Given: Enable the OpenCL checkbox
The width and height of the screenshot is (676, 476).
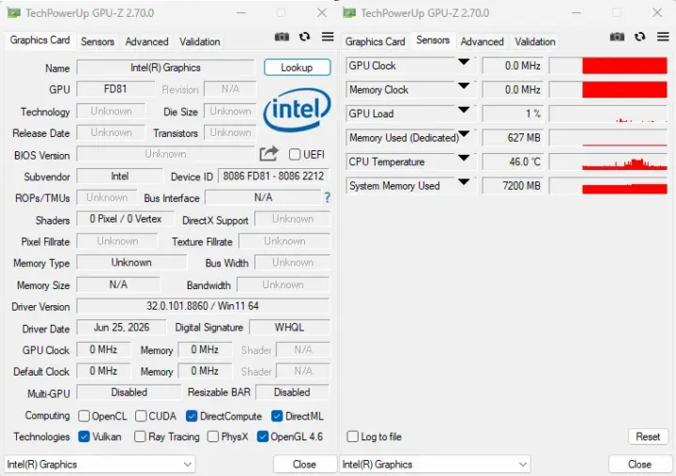Looking at the screenshot, I should 84,416.
